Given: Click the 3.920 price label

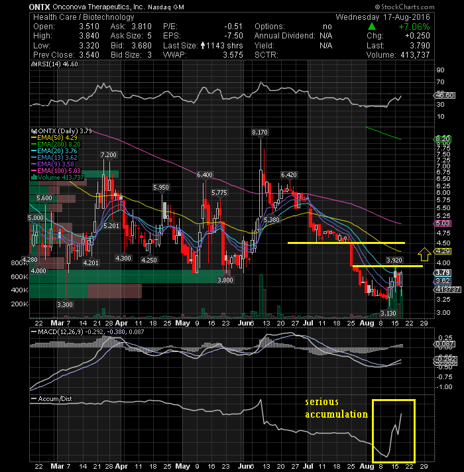Looking at the screenshot, I should click(394, 260).
